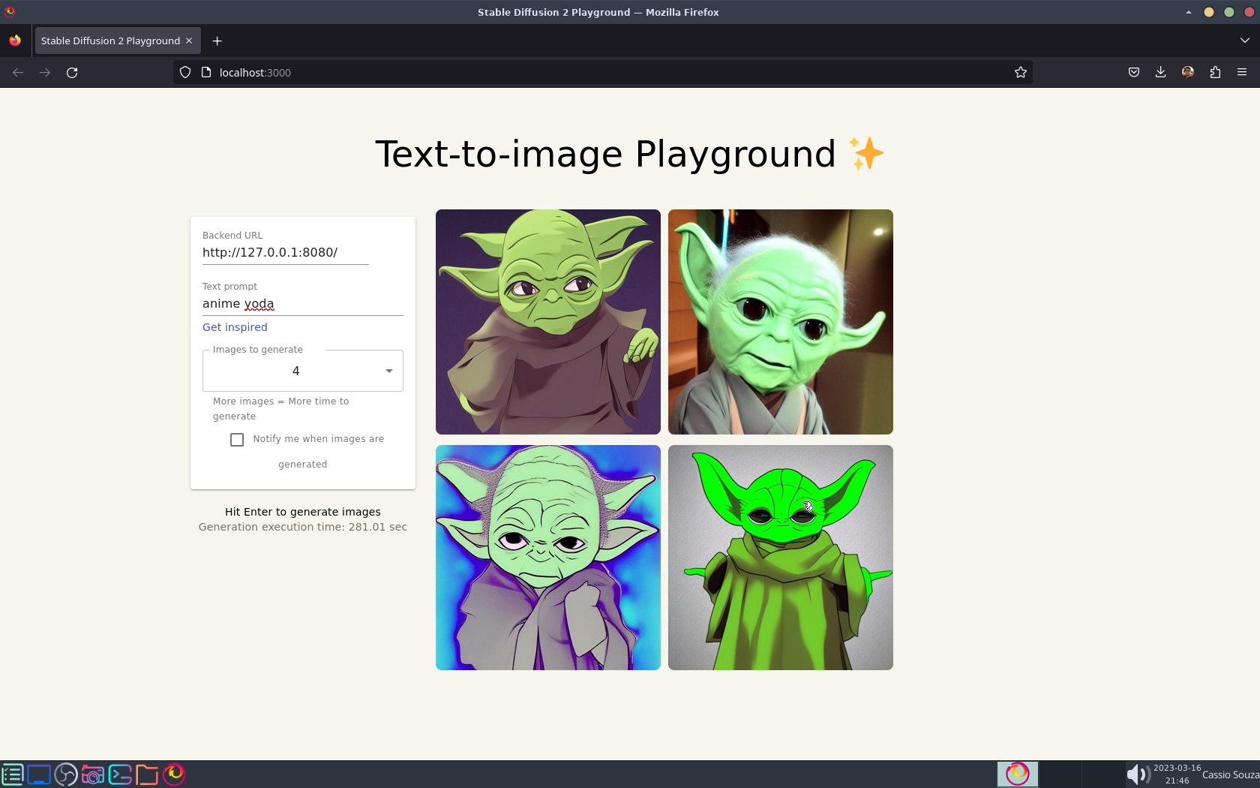List all tabs with the chevron
Viewport: 1260px width, 788px height.
[x=1245, y=41]
